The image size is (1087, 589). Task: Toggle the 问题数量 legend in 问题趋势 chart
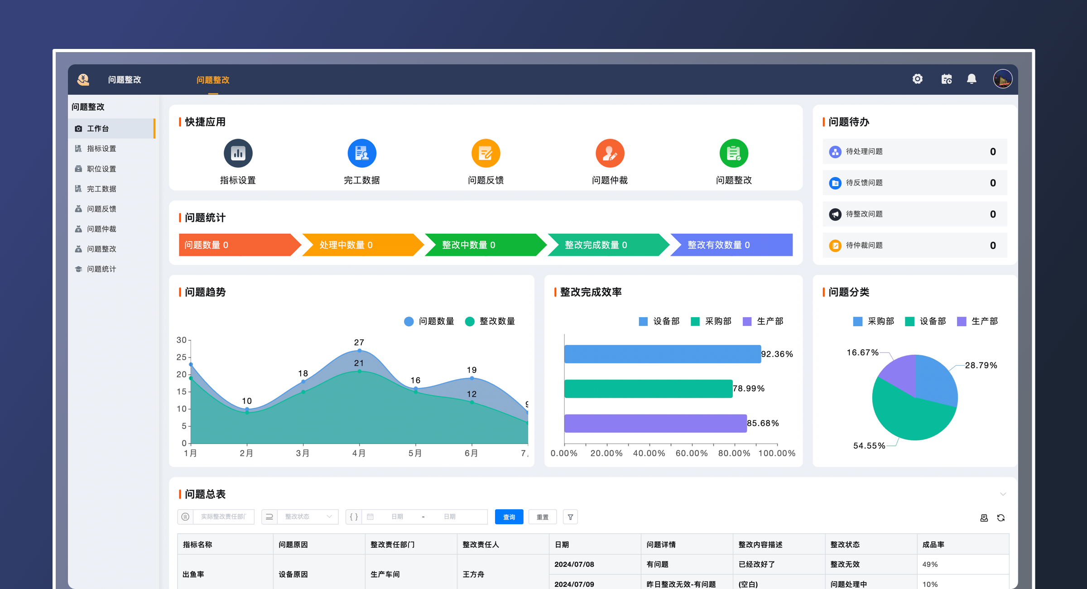point(429,321)
